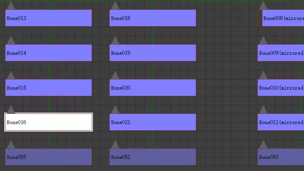Select the Bone018 node
304x171 pixels.
[153, 18]
